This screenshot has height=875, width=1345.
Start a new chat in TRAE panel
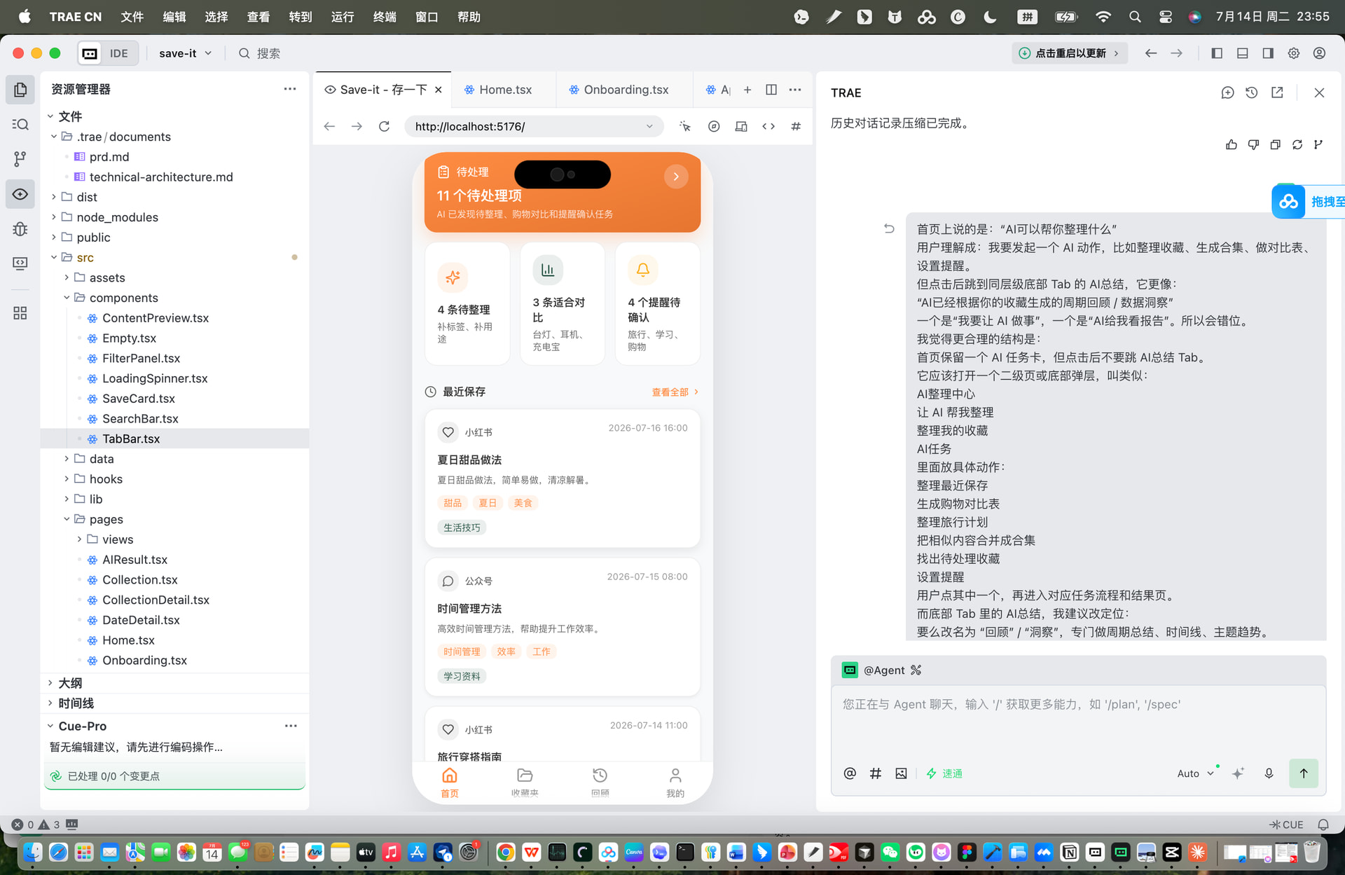point(1227,92)
